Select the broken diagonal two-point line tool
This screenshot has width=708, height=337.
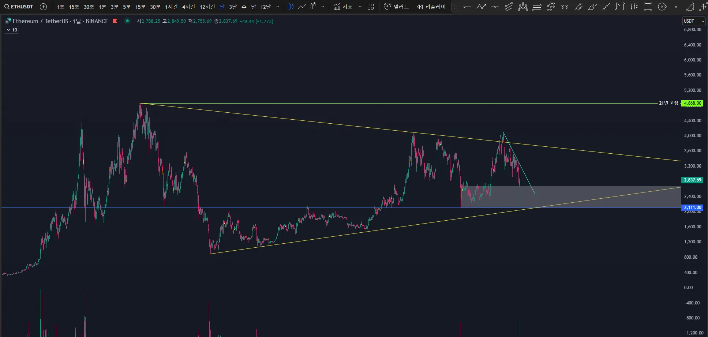click(578, 7)
